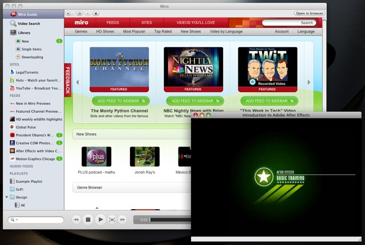This screenshot has width=365, height=245.
Task: Select Library in sidebar
Action: (x=33, y=32)
